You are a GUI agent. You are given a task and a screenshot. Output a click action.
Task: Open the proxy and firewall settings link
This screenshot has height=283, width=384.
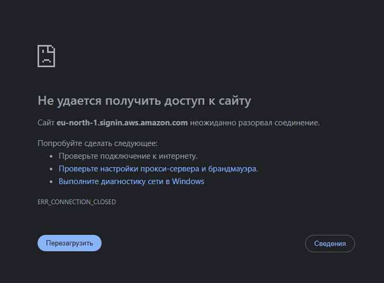[x=158, y=169]
